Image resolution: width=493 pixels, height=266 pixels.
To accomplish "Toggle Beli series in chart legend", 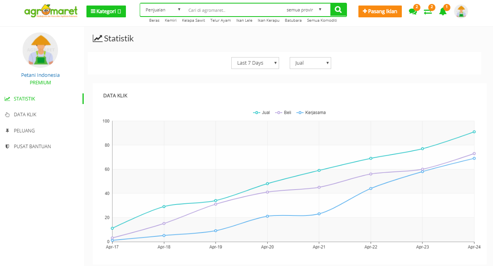I will coord(284,113).
